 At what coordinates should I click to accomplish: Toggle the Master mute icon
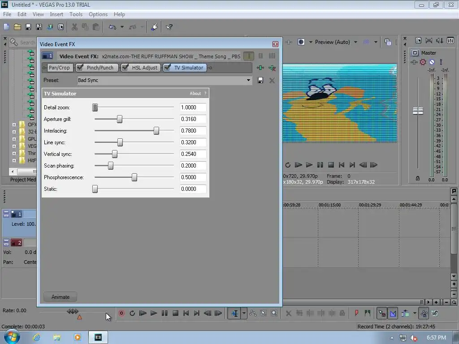tap(432, 62)
